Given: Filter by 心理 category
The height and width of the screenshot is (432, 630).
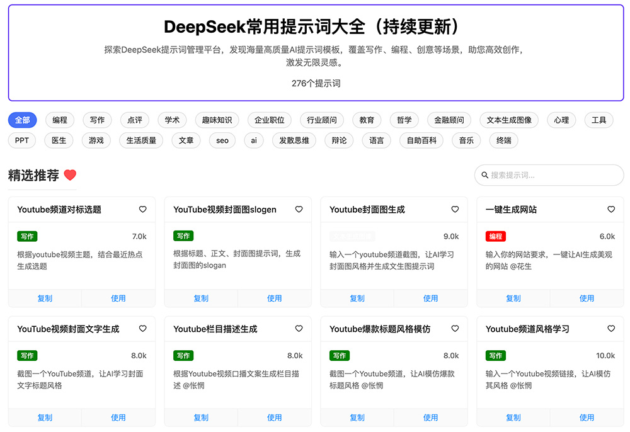Looking at the screenshot, I should click(561, 120).
